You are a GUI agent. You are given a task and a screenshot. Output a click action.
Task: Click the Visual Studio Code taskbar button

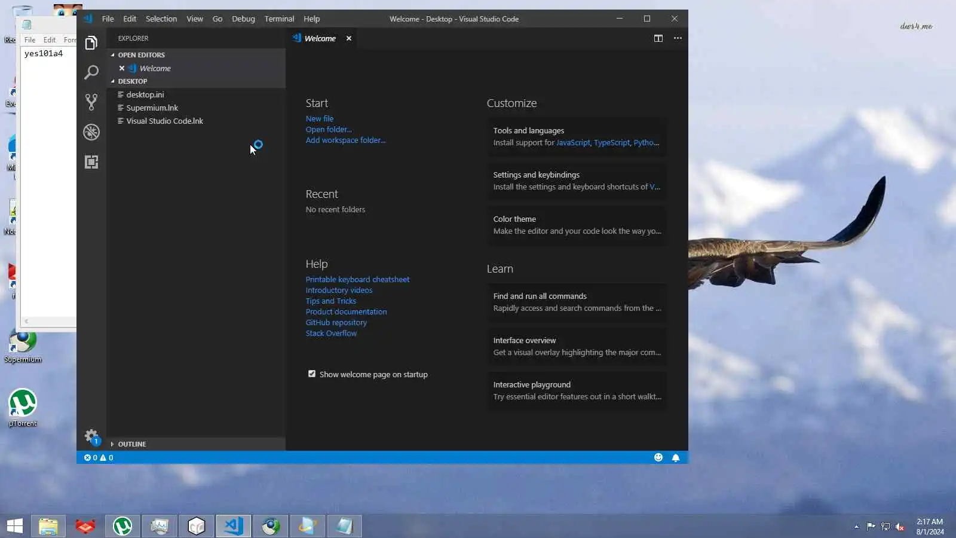234,526
